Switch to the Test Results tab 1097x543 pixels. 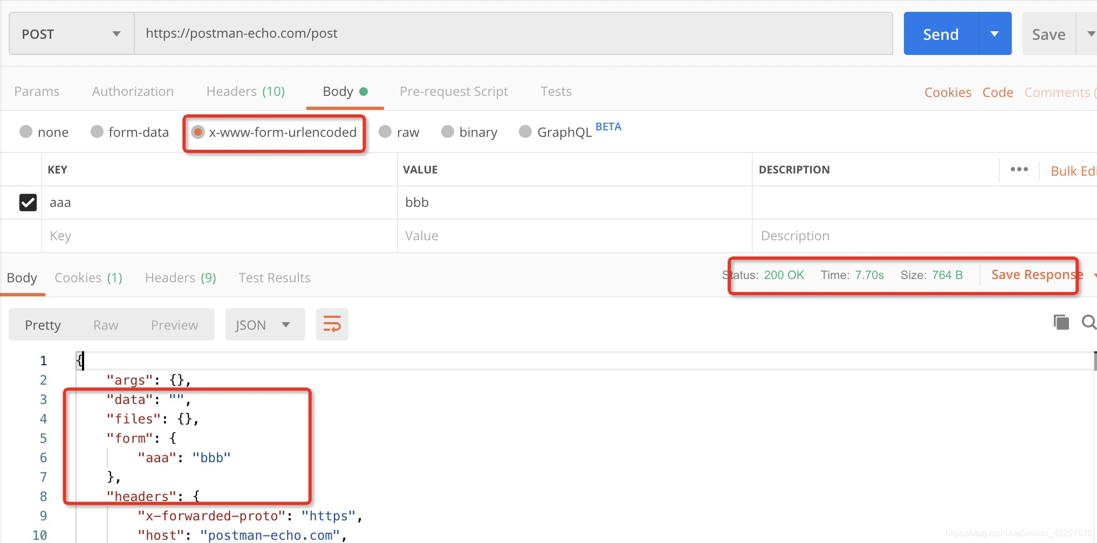[x=275, y=277]
